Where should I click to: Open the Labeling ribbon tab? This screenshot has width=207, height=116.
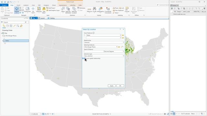pyautogui.click(x=72, y=5)
